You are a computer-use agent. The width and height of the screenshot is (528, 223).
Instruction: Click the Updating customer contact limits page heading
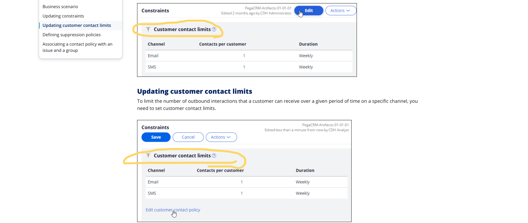click(x=195, y=91)
